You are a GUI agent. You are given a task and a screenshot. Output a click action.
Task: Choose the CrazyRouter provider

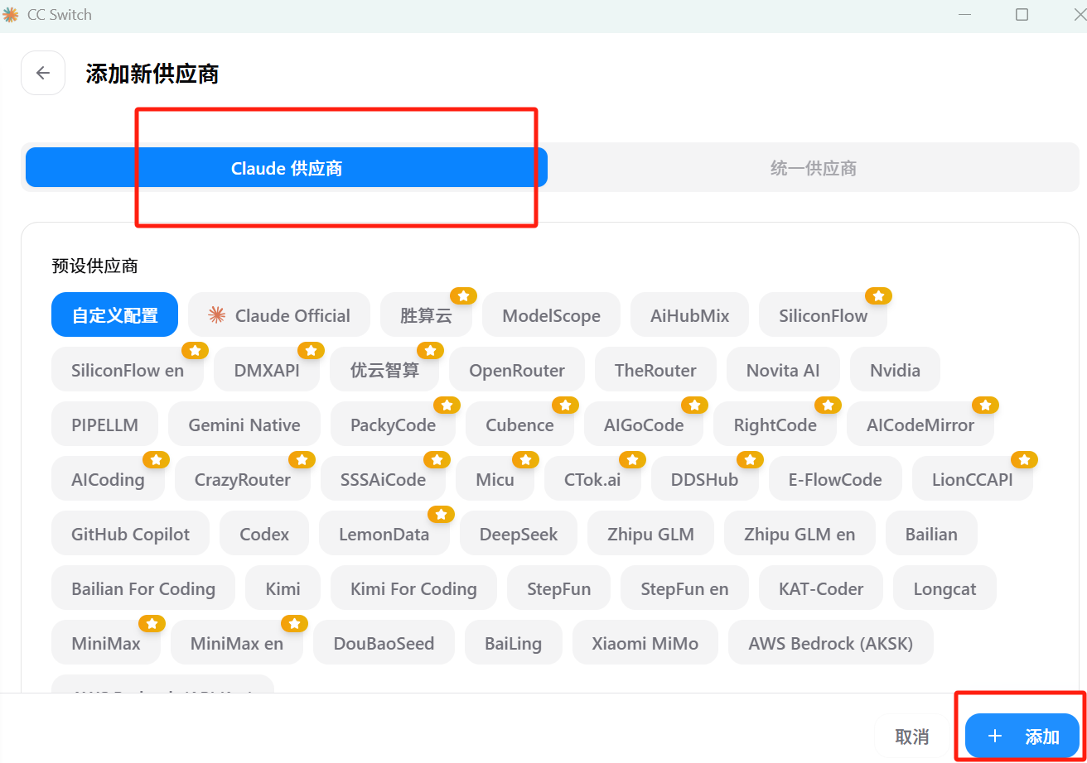[243, 479]
